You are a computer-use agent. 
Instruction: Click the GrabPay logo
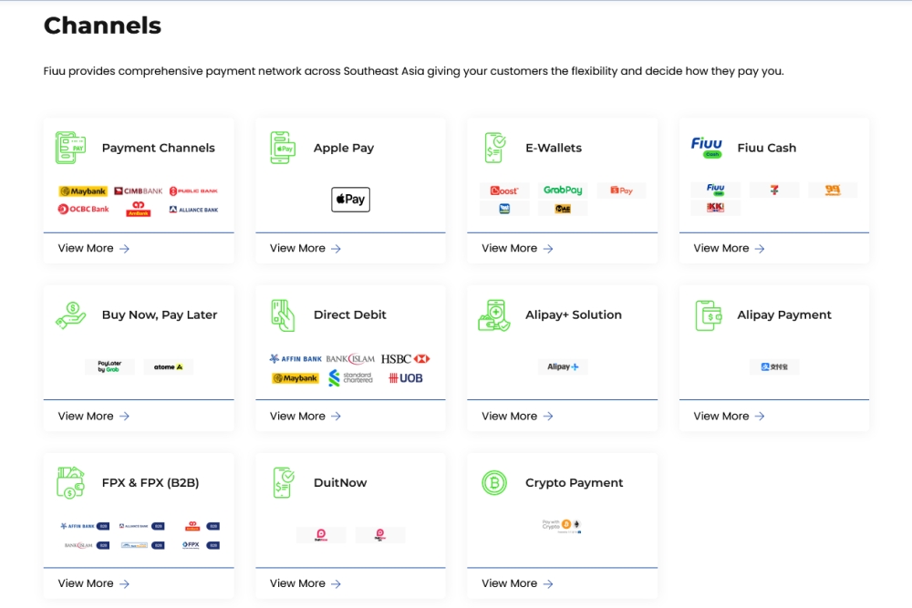[563, 191]
